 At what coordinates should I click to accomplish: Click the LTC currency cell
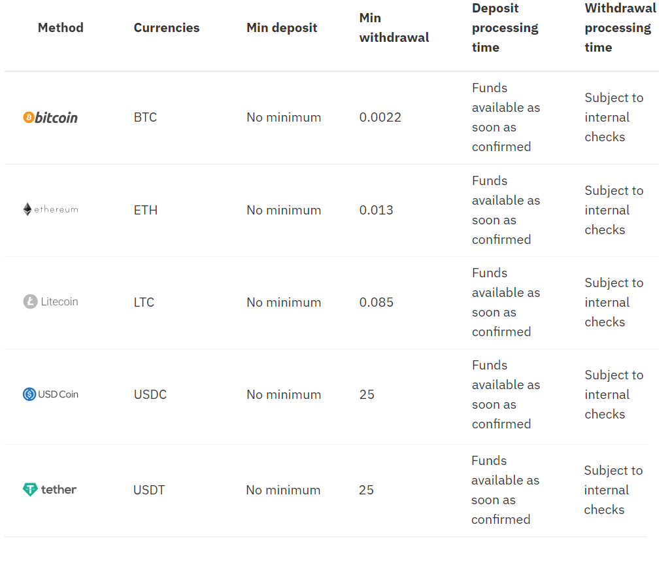tap(144, 302)
